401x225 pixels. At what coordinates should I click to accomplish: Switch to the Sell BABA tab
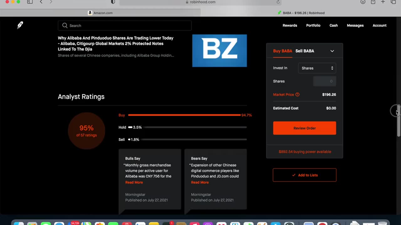pos(305,51)
